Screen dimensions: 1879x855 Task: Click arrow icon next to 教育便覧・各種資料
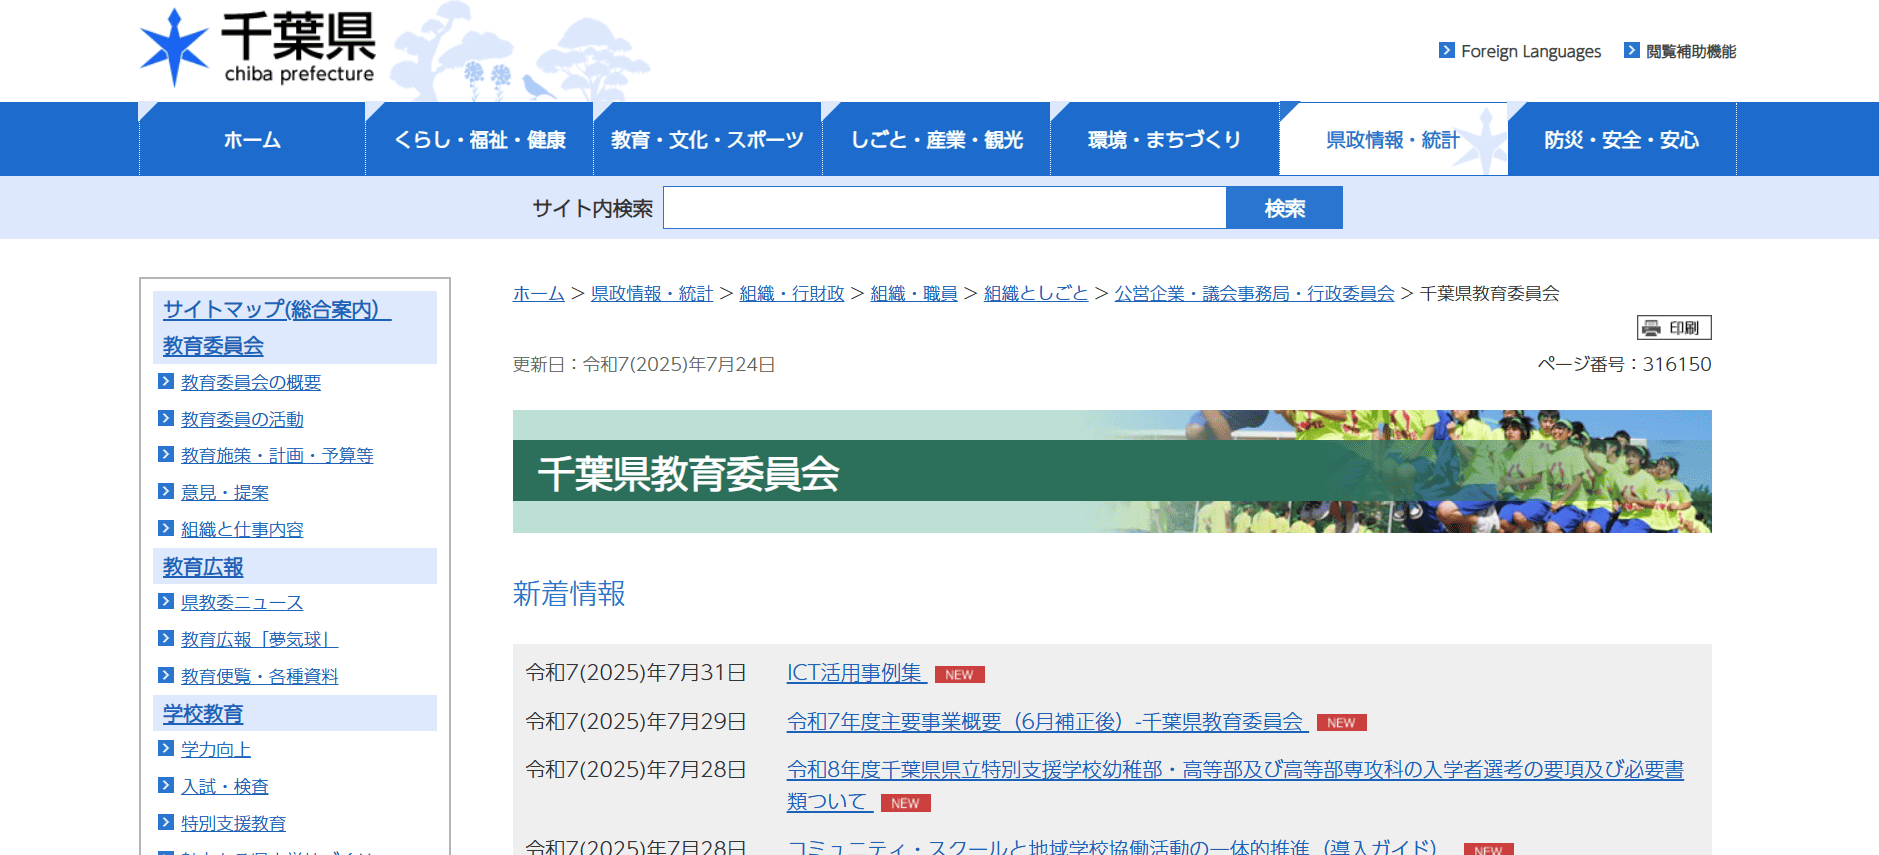[166, 675]
